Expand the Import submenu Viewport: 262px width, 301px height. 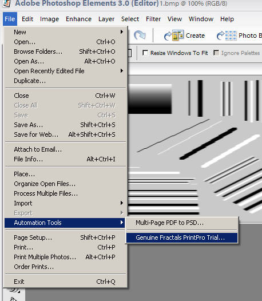[122, 203]
